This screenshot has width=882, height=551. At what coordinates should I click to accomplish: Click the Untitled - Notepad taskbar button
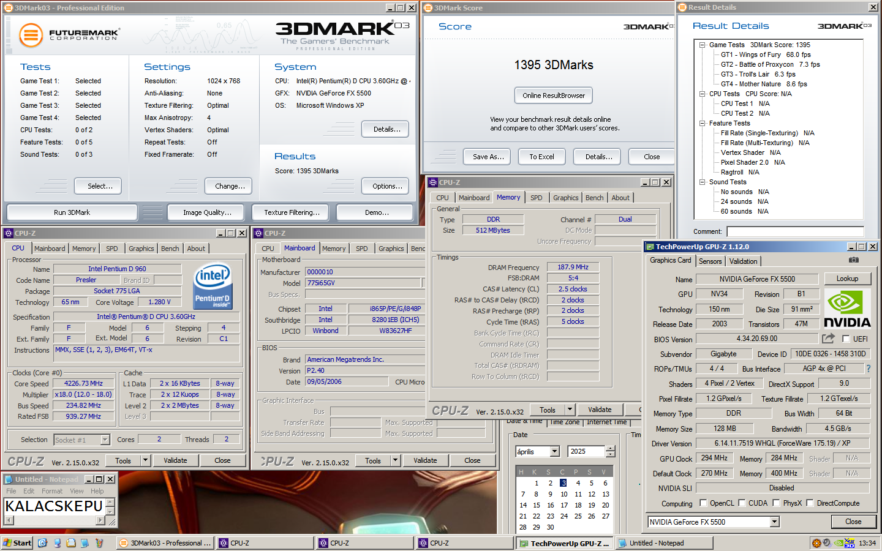click(x=664, y=543)
